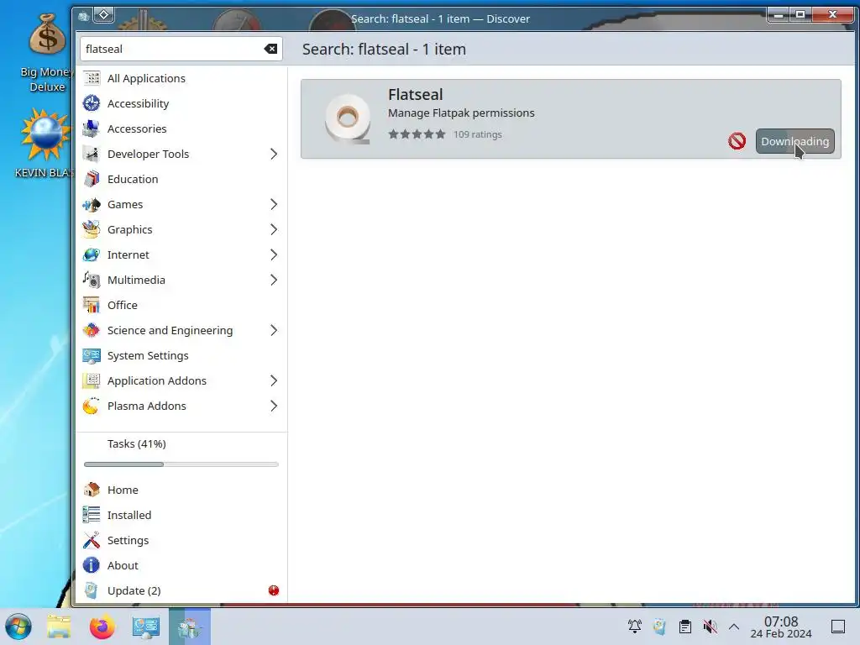Click the Installed list icon
860x645 pixels.
point(92,515)
